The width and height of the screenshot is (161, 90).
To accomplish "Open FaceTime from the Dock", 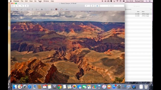I will 84,87.
